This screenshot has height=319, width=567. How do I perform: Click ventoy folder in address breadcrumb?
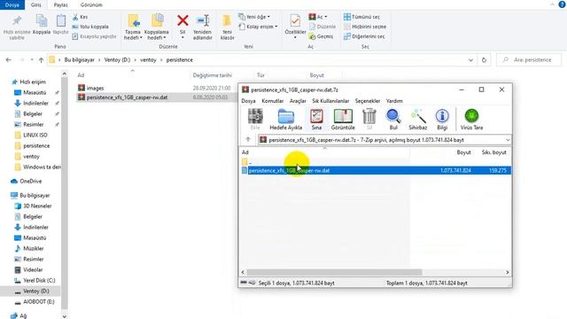(148, 60)
